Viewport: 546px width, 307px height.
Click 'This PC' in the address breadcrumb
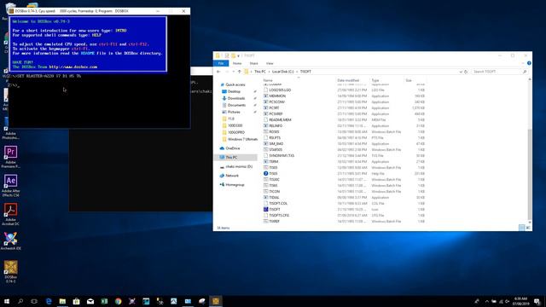point(260,72)
